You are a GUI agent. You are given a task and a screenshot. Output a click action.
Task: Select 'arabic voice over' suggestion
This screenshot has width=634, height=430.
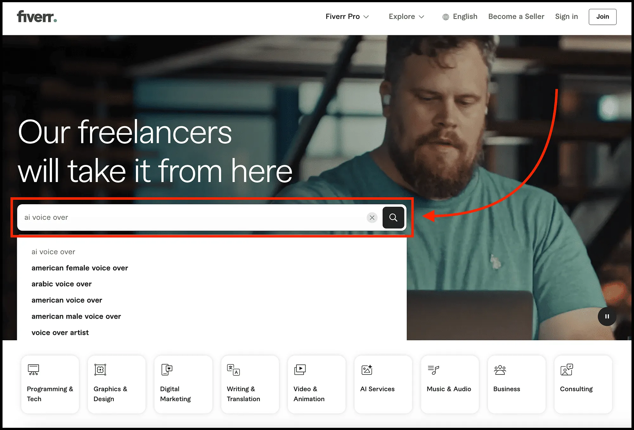point(61,284)
